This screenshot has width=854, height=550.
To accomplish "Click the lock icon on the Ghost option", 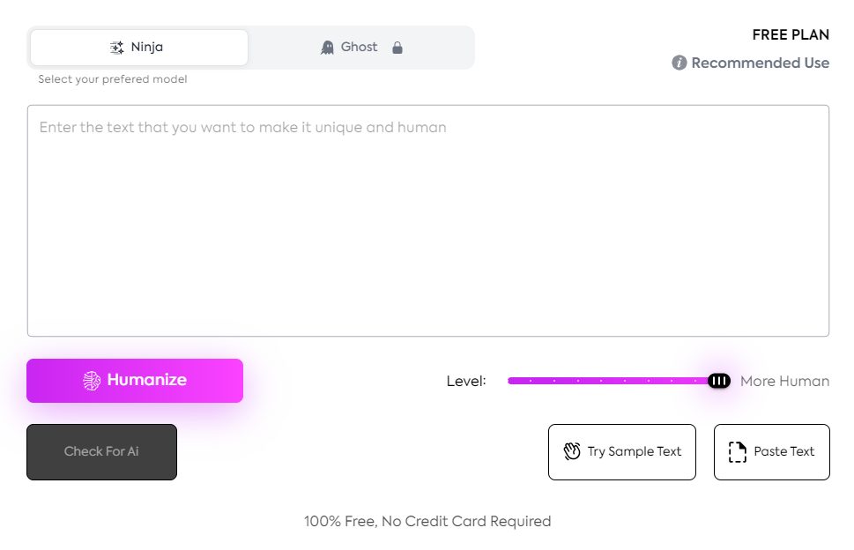I will (x=397, y=47).
